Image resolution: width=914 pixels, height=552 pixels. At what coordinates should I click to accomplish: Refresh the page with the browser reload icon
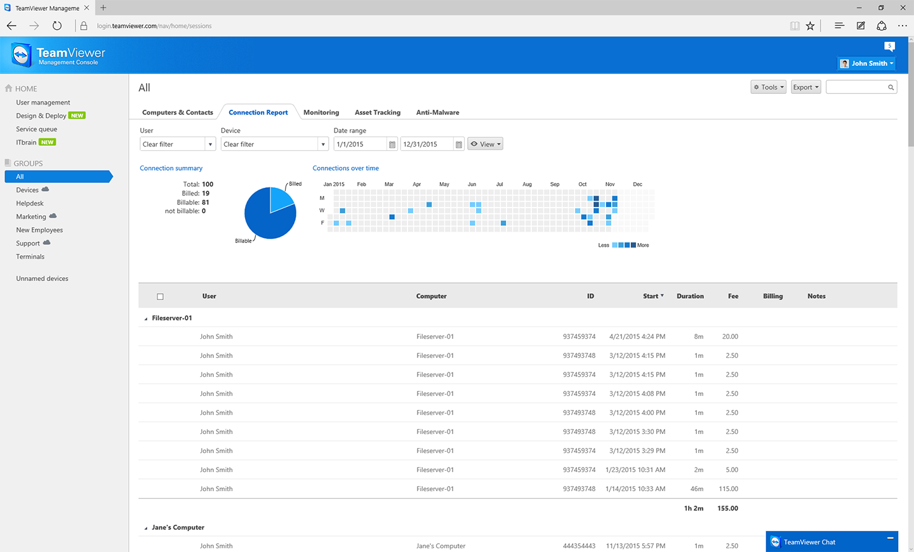(x=57, y=25)
